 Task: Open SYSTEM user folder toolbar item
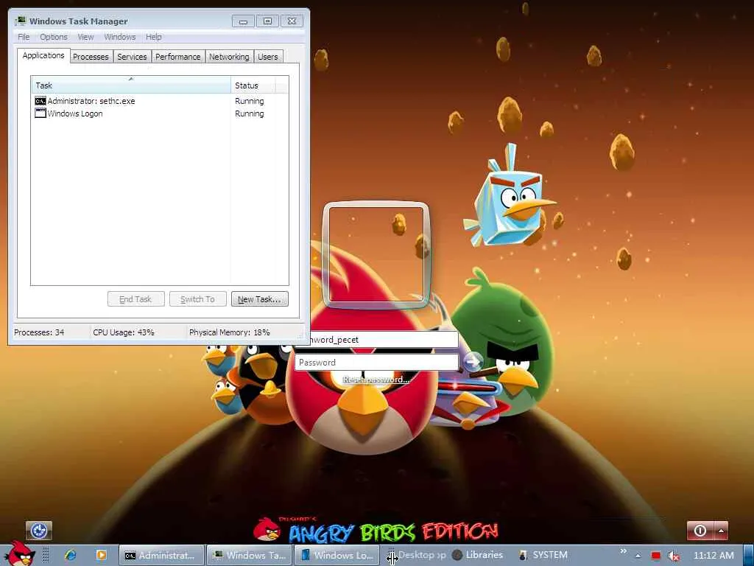pos(543,555)
